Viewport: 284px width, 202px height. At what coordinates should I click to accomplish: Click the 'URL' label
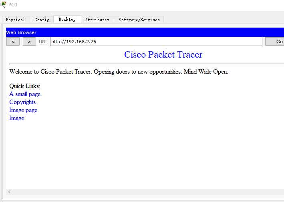tap(43, 42)
